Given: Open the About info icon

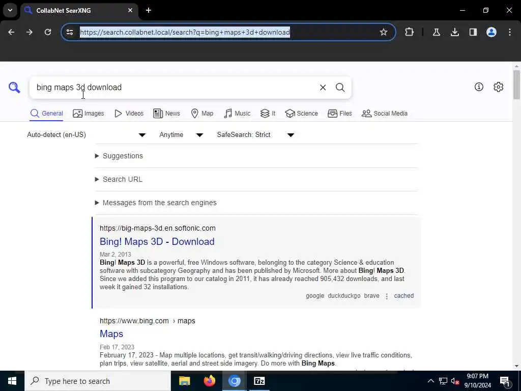Looking at the screenshot, I should click(479, 87).
